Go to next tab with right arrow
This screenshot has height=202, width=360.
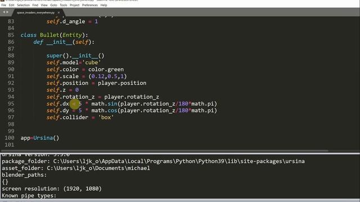(7, 12)
